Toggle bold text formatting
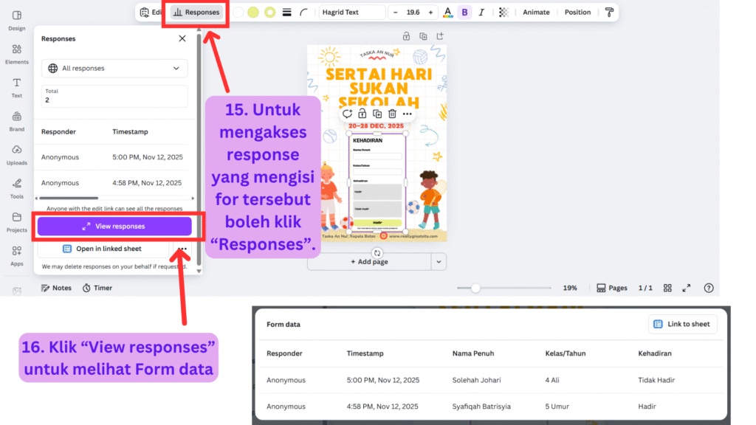Viewport: 756px width, 425px height. pos(464,13)
